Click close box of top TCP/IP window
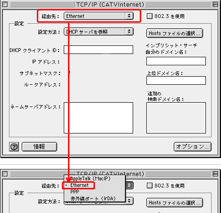The height and width of the screenshot is (213, 221). [5, 4]
